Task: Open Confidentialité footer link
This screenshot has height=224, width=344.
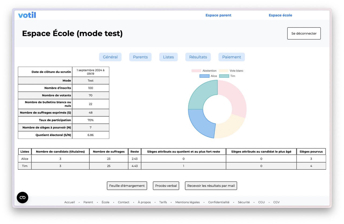Action: pyautogui.click(x=219, y=202)
